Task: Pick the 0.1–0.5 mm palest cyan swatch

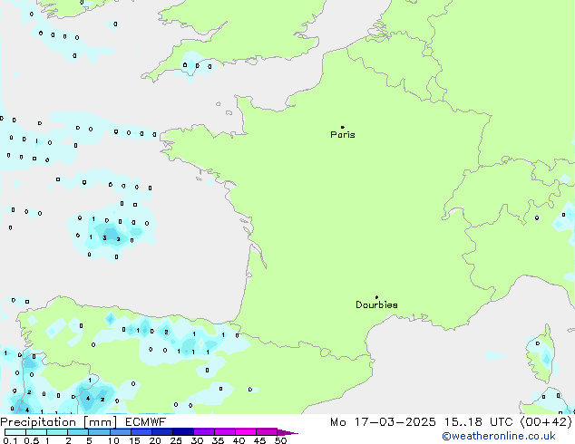Action: coord(15,432)
